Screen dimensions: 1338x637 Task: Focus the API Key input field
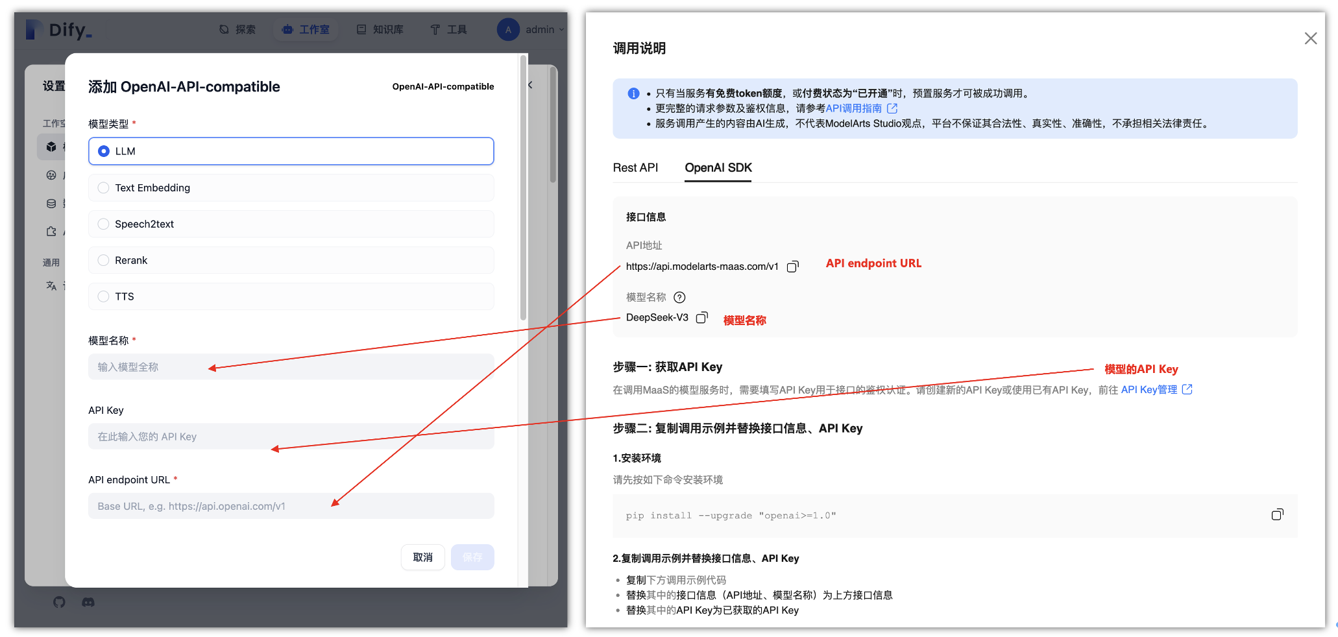pyautogui.click(x=291, y=437)
